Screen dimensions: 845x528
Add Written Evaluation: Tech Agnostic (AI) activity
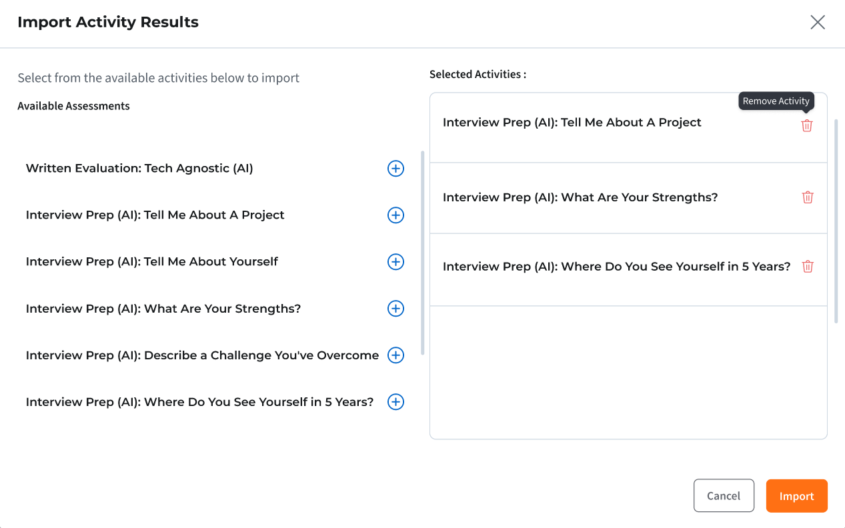tap(395, 169)
